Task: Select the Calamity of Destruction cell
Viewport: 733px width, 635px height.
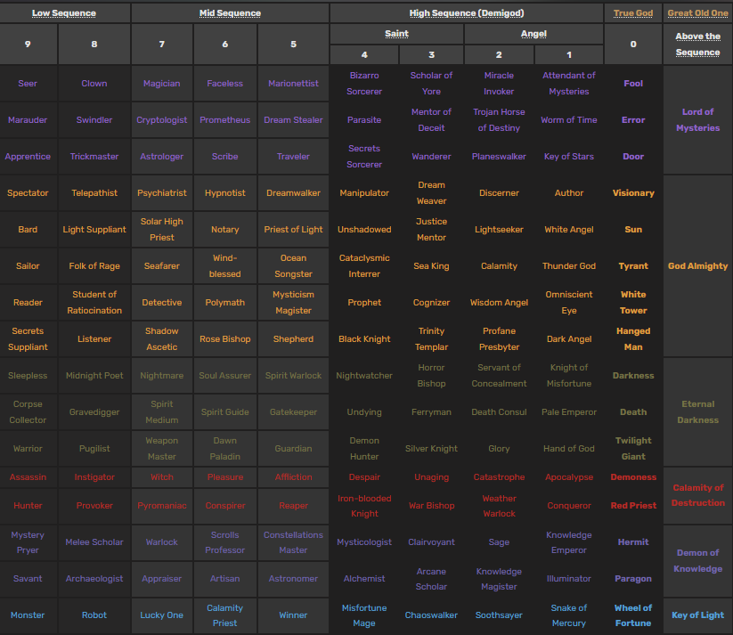Action: [697, 495]
